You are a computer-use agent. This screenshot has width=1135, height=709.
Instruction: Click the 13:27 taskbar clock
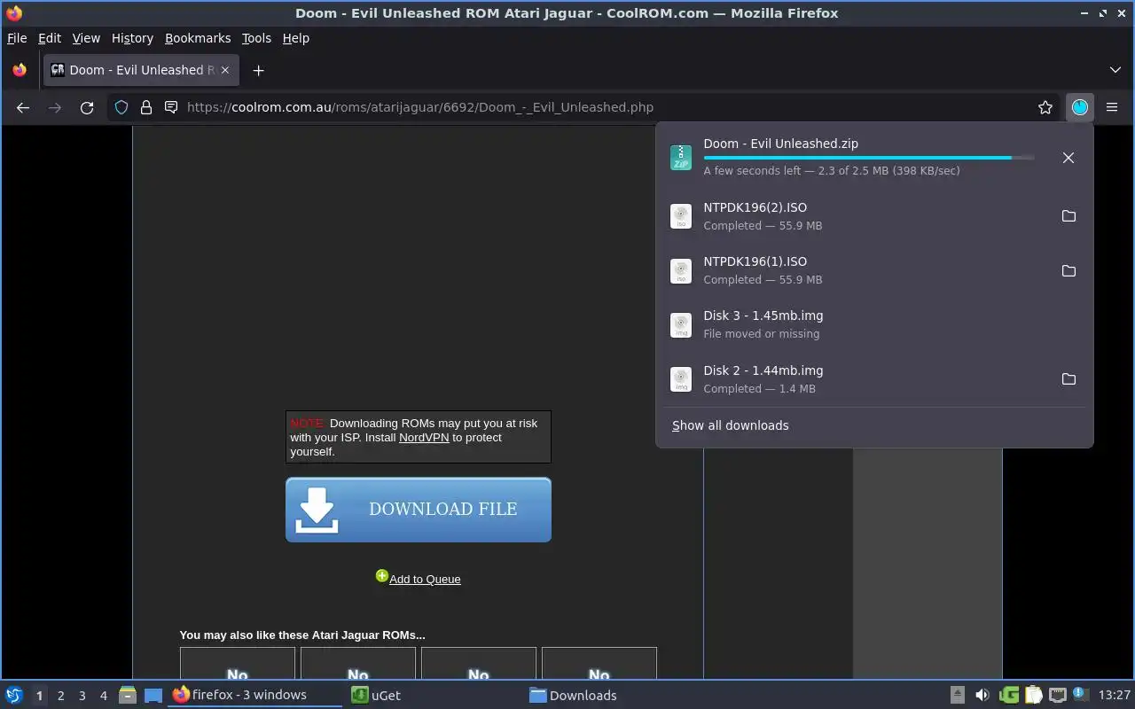click(1114, 696)
